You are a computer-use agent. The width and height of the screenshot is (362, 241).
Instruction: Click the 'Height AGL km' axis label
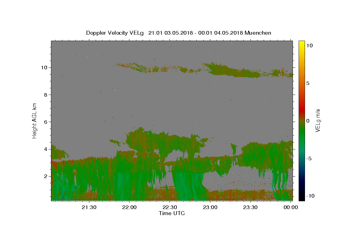tap(35, 120)
